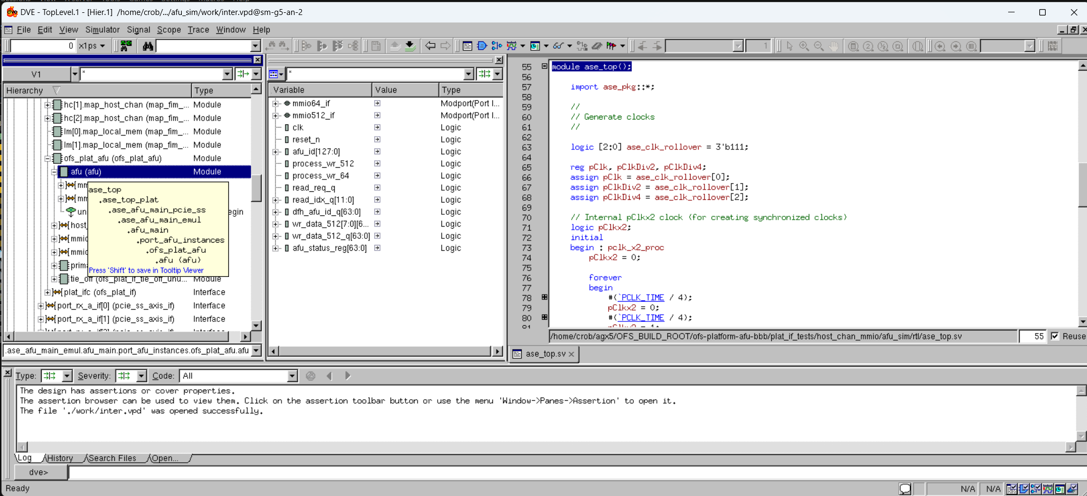
Task: Click the download arrow load icon
Action: 410,46
